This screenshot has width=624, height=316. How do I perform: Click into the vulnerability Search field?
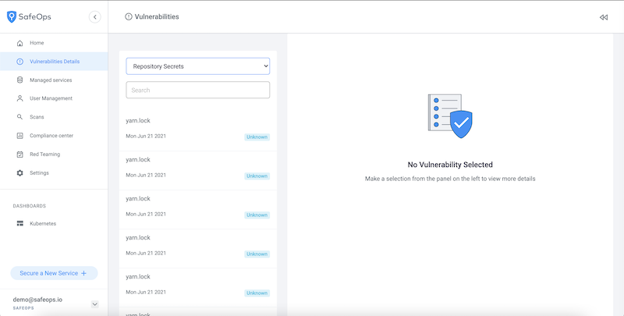click(198, 91)
